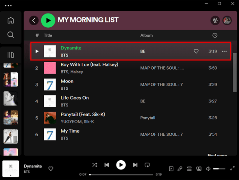Open Your Library icon
The image size is (239, 180).
(x=11, y=55)
